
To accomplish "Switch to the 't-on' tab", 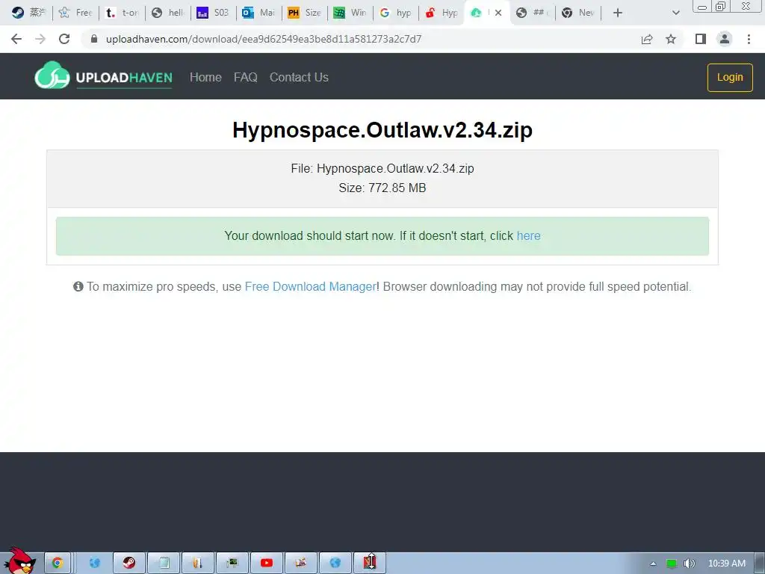I will (123, 13).
